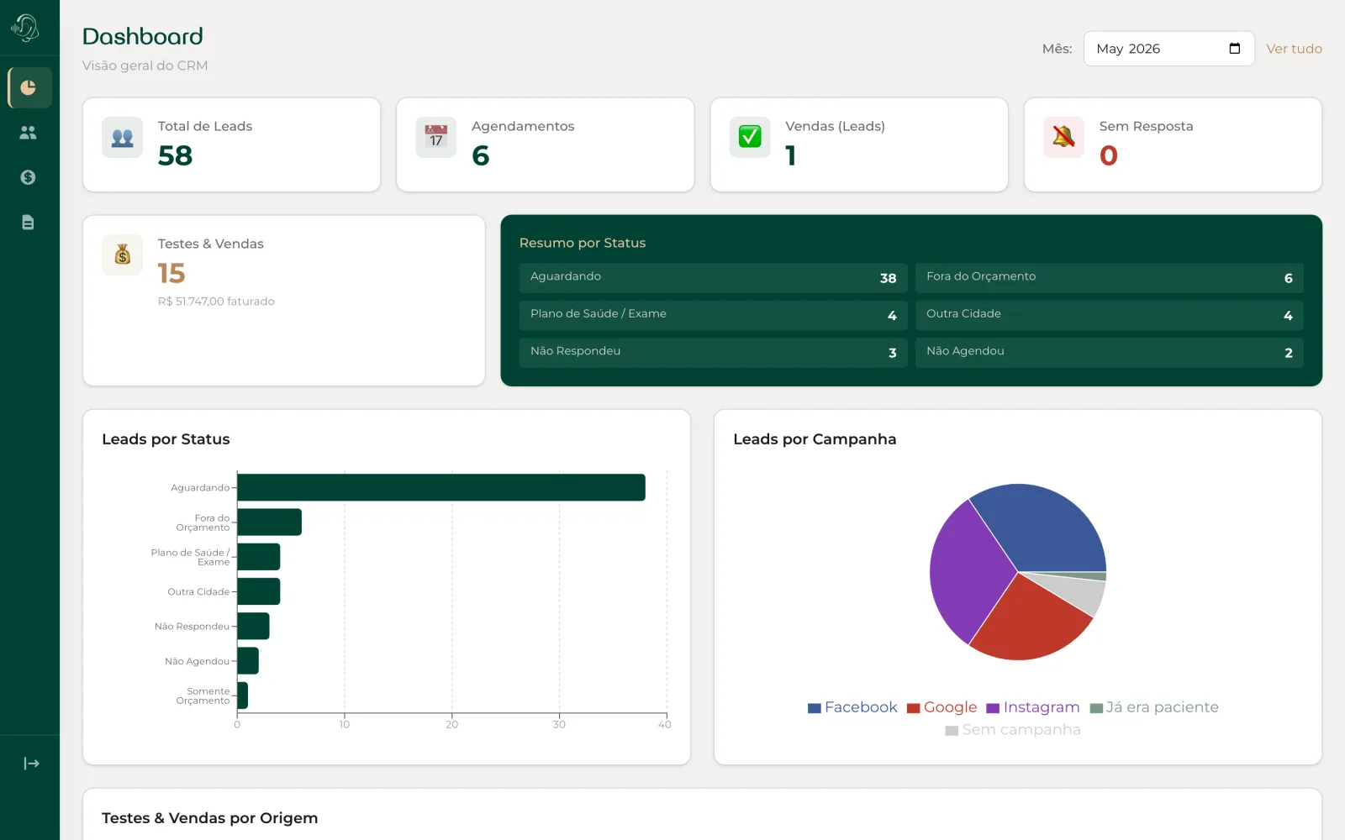Click the R$ 51.747,00 faturado text

point(216,302)
